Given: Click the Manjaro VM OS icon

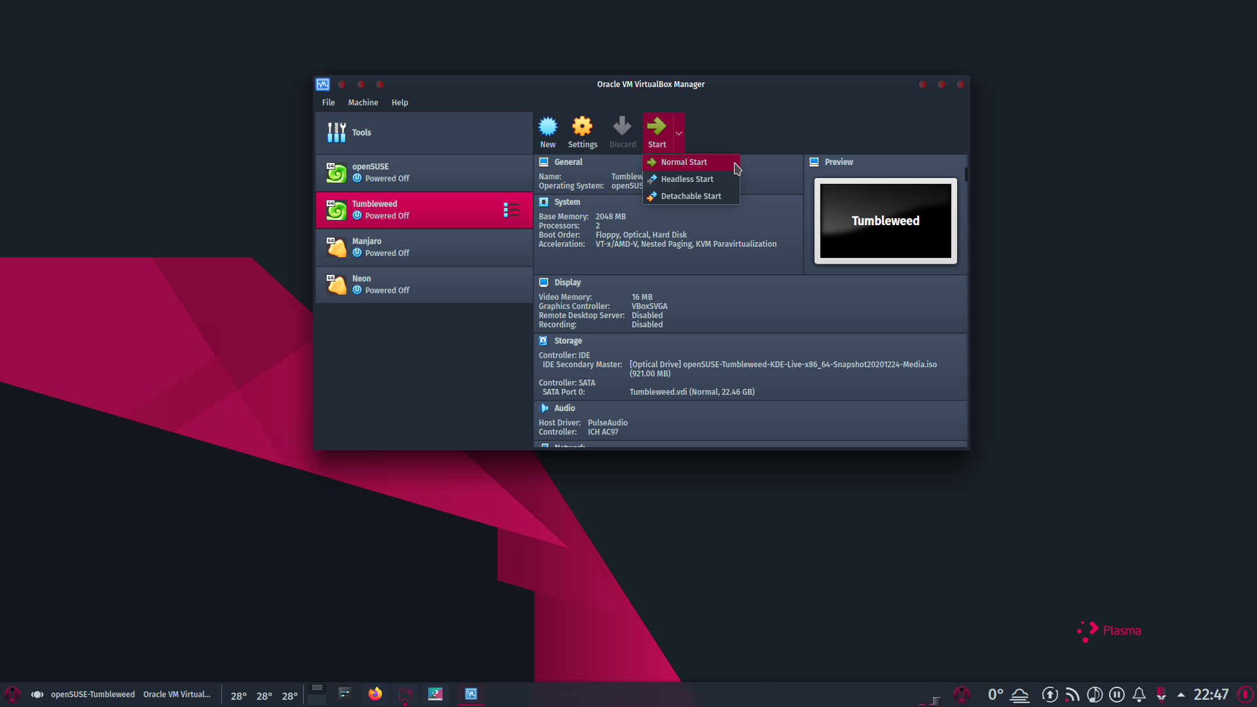Looking at the screenshot, I should 337,247.
